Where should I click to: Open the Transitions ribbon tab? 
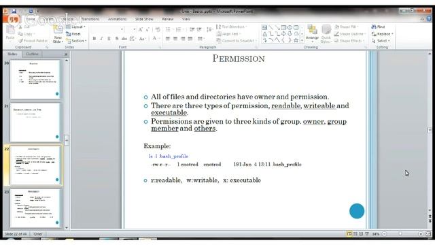click(90, 19)
